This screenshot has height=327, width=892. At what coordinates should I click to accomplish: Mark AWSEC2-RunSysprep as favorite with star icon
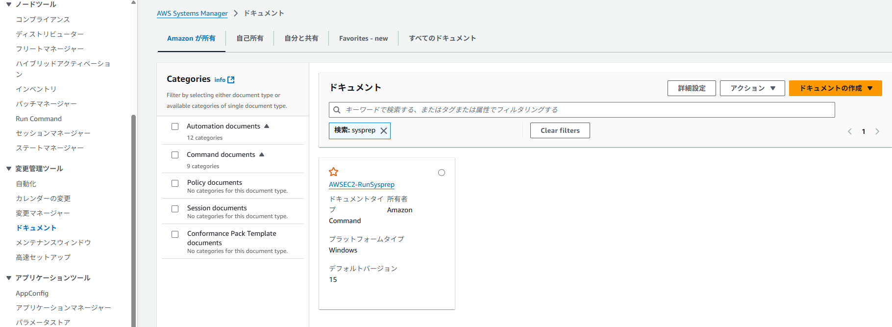point(334,172)
